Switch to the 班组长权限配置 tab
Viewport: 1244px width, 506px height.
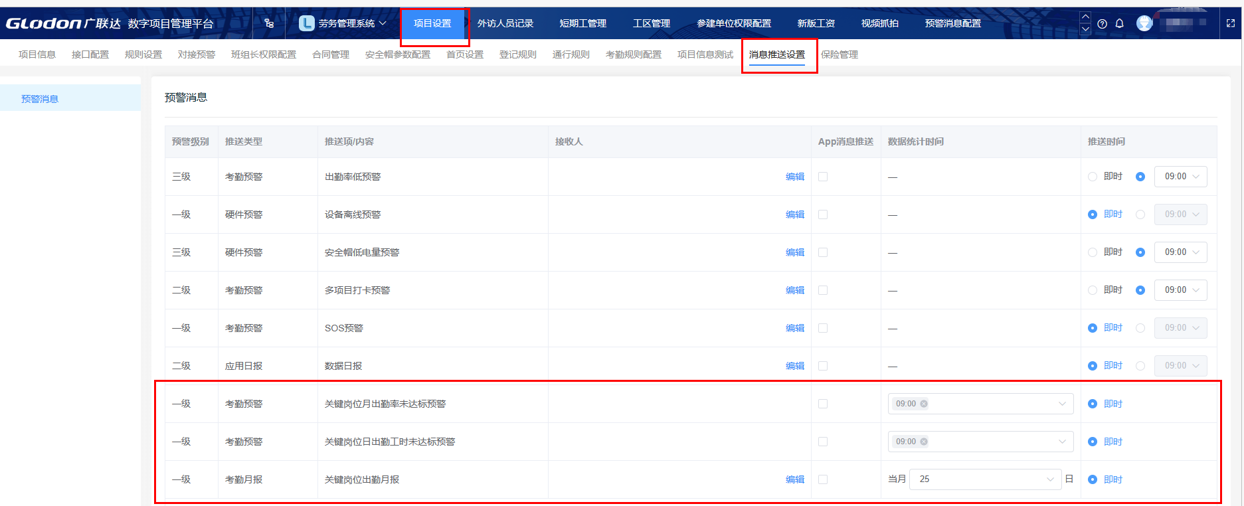[x=264, y=54]
